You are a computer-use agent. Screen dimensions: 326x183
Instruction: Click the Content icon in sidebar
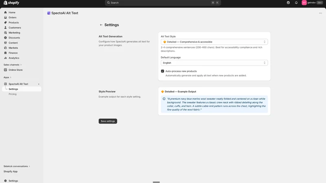[x=5, y=43]
